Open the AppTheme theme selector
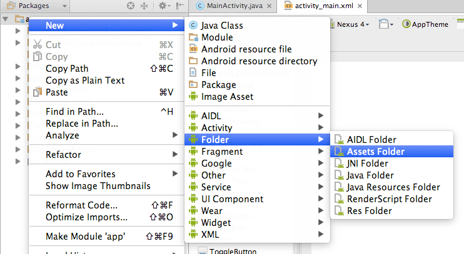 (425, 24)
